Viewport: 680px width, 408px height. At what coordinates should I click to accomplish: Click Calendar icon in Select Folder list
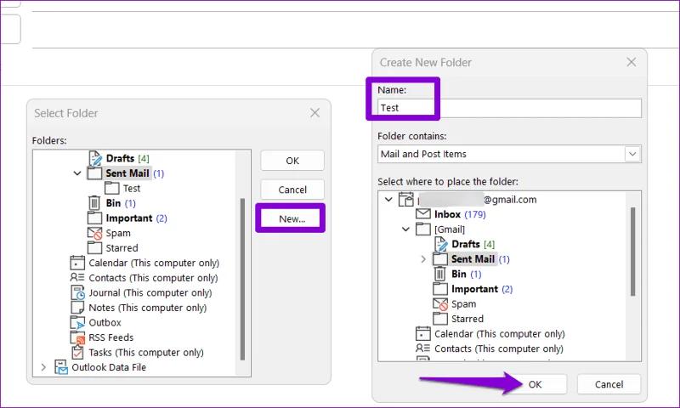click(77, 263)
